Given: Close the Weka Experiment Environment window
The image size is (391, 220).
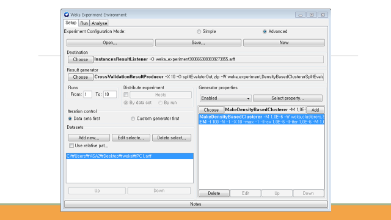Looking at the screenshot, I should click(x=323, y=15).
